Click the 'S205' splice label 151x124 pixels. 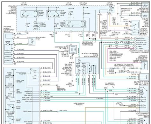point(77,92)
